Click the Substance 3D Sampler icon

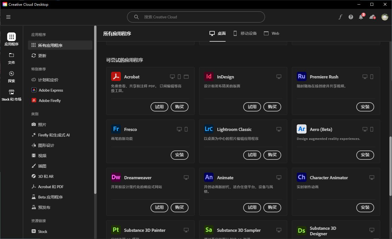[x=209, y=230]
